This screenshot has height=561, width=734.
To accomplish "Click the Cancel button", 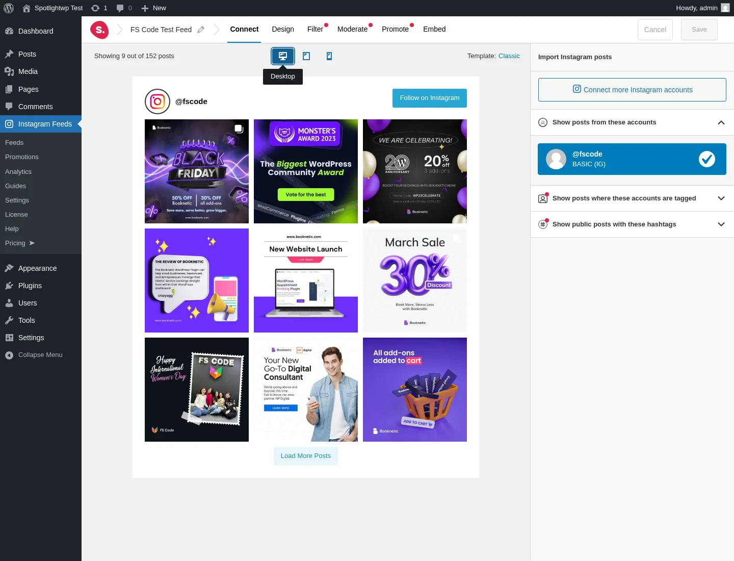I will click(655, 30).
